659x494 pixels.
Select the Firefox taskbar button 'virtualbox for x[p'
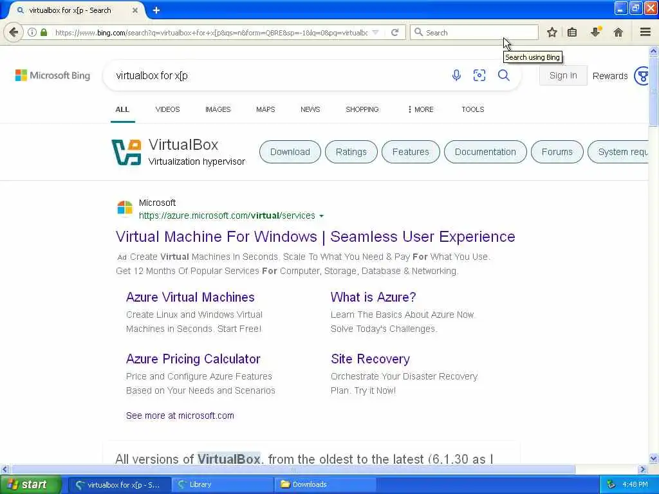click(120, 484)
